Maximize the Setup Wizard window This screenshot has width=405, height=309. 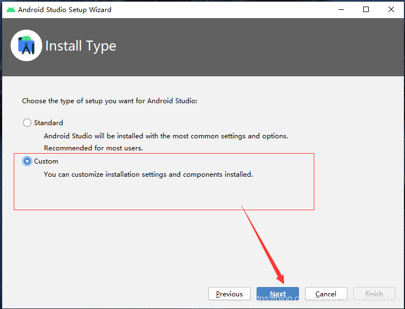(366, 9)
